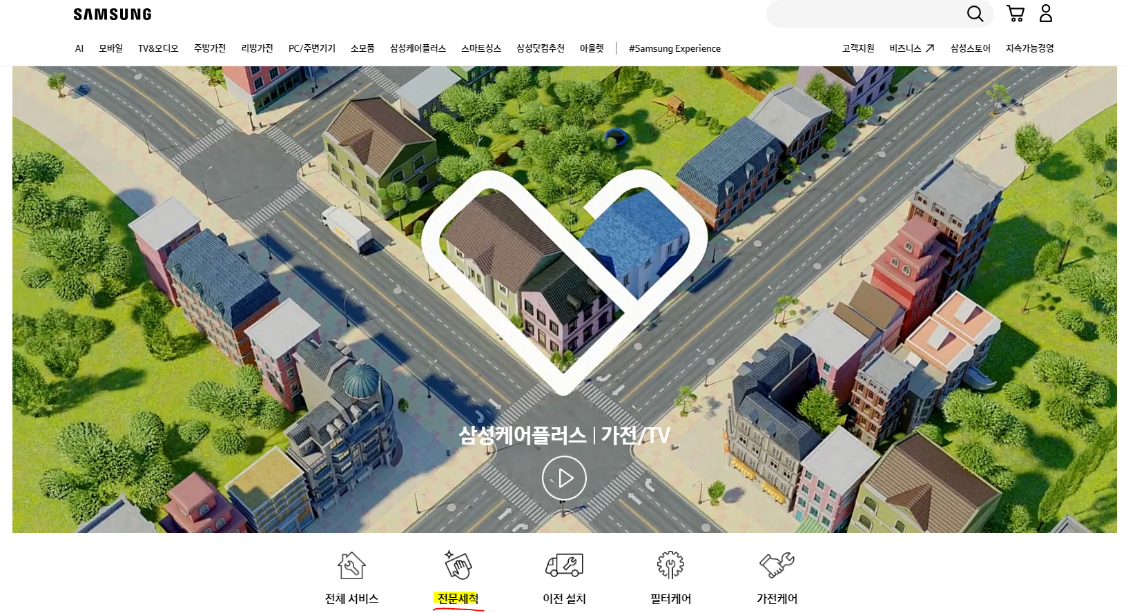Open the 아울렛 menu
This screenshot has width=1126, height=613.
pyautogui.click(x=592, y=48)
